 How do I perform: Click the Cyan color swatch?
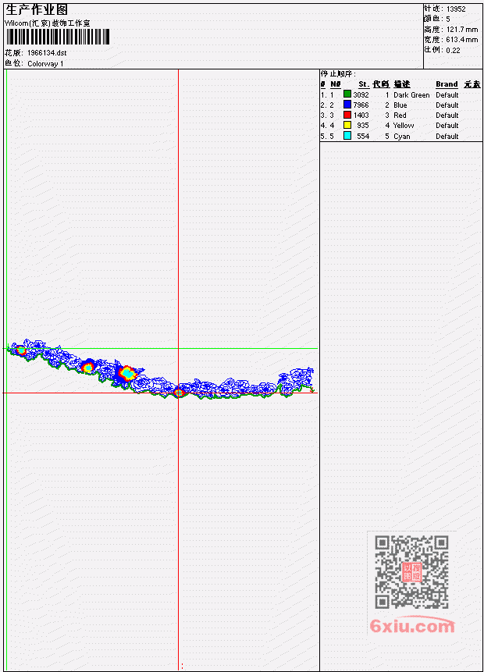[347, 136]
